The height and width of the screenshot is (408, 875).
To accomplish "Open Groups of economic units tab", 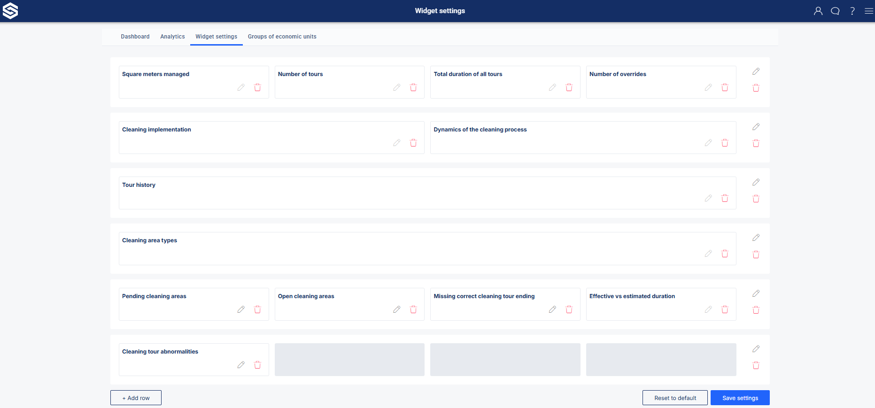I will pos(282,37).
